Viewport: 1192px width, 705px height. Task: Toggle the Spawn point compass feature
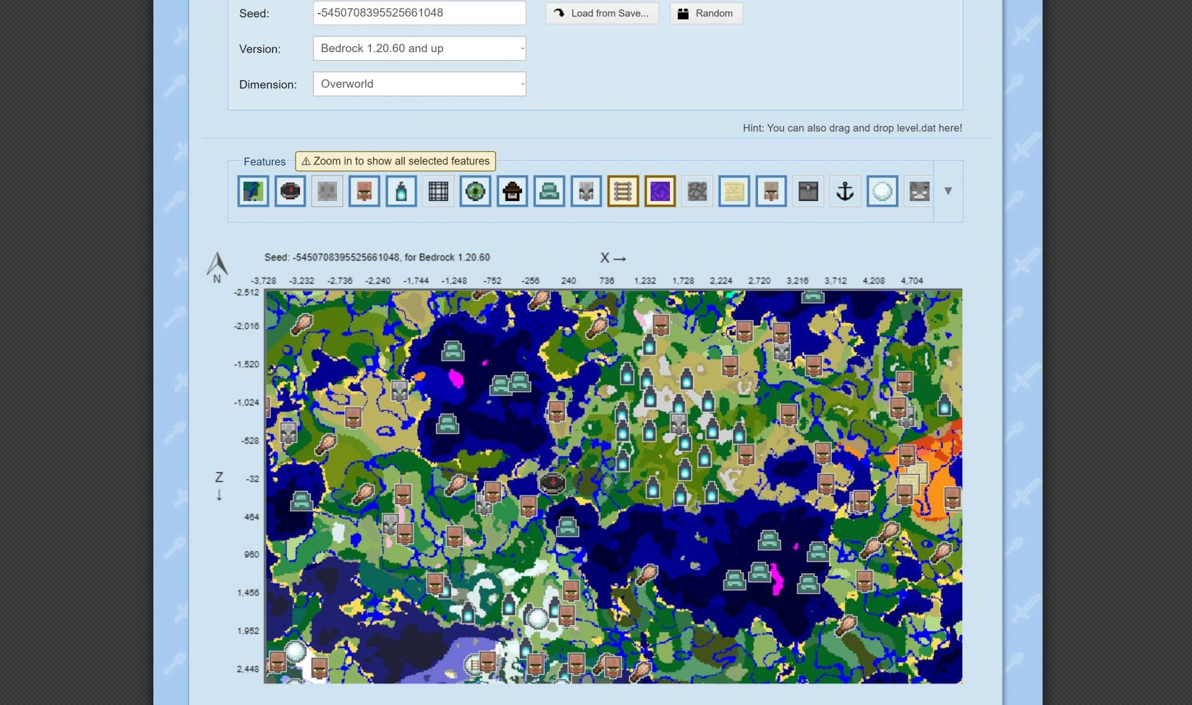(x=290, y=191)
